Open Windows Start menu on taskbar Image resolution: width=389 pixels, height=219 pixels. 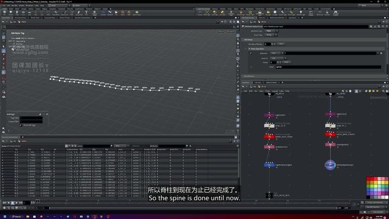[5, 217]
